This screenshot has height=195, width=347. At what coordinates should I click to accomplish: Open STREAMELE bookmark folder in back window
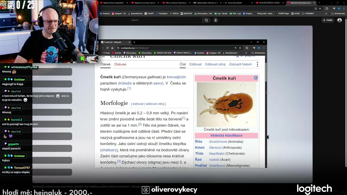(308, 13)
